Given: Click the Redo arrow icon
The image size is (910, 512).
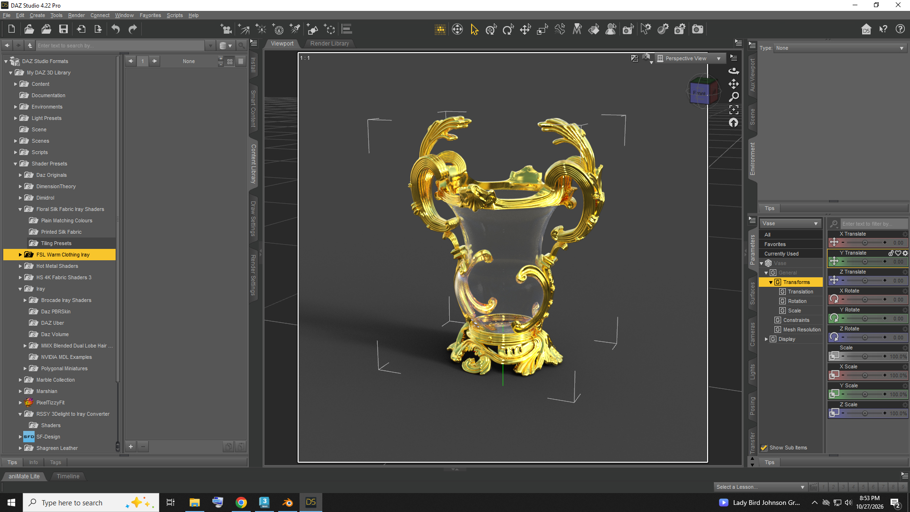Looking at the screenshot, I should pyautogui.click(x=133, y=29).
